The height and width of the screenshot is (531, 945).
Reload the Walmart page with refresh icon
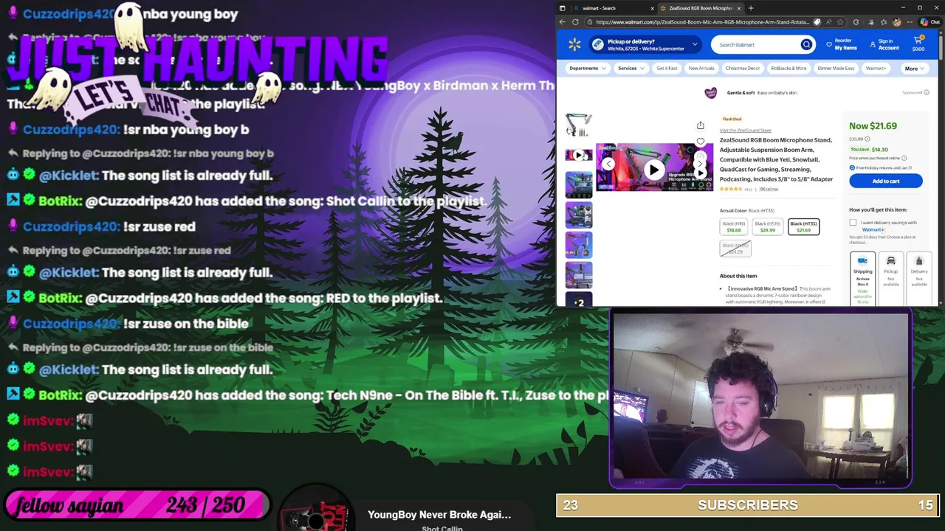575,22
